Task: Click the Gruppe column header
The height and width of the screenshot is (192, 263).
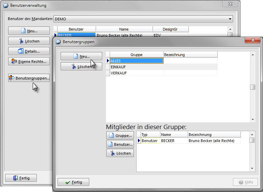Action: point(136,55)
